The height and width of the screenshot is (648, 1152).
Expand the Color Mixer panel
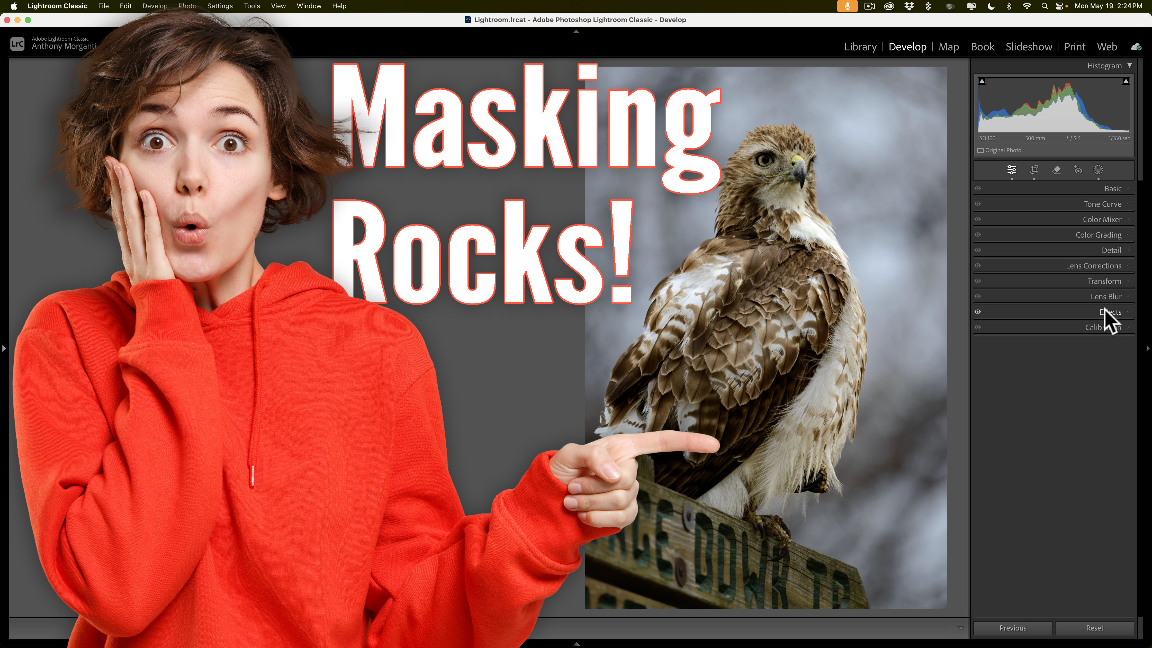(x=1130, y=219)
